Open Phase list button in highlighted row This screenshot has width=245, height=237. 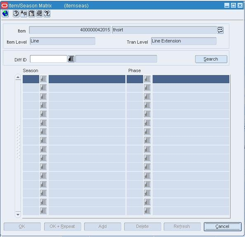pos(147,79)
